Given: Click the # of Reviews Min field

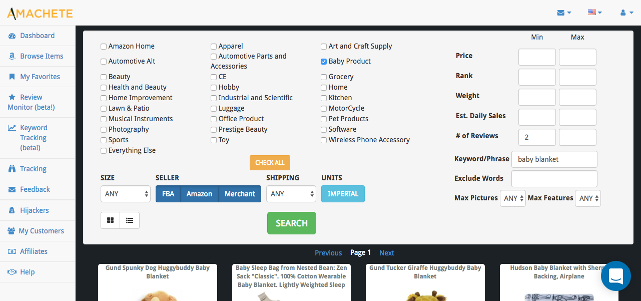Looking at the screenshot, I should pos(537,137).
